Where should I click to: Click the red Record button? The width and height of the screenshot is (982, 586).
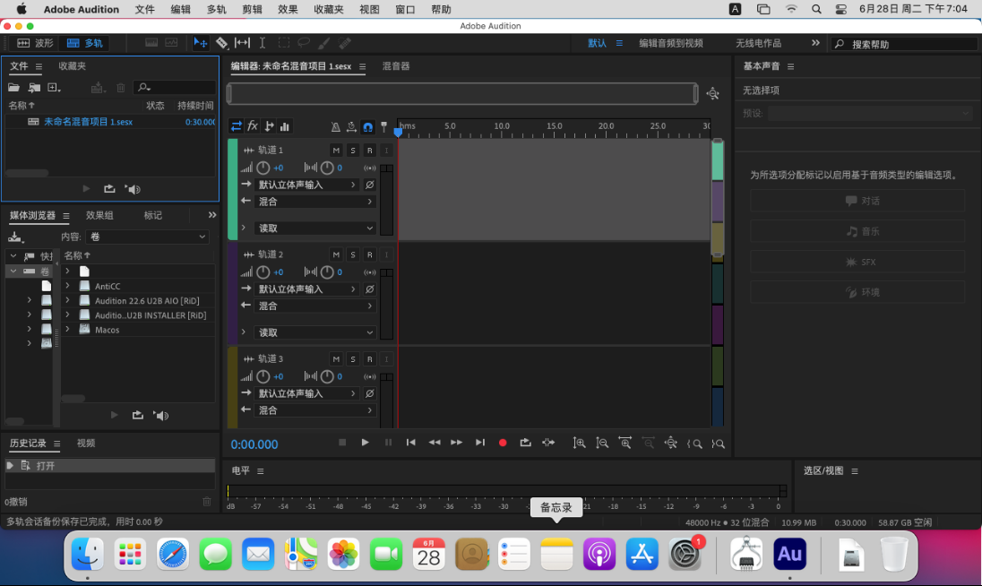[503, 443]
